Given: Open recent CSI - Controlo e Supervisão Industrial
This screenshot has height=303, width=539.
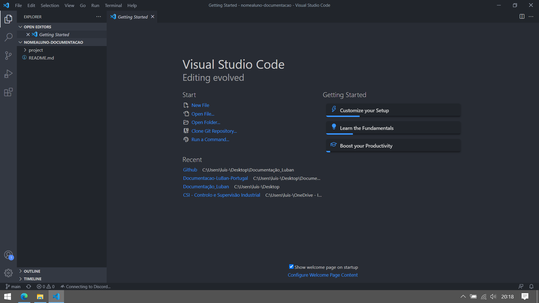Looking at the screenshot, I should pos(221,195).
